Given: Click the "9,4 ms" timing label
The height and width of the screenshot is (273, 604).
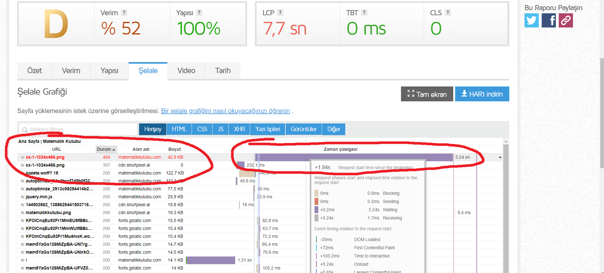Looking at the screenshot, I should pyautogui.click(x=464, y=213).
